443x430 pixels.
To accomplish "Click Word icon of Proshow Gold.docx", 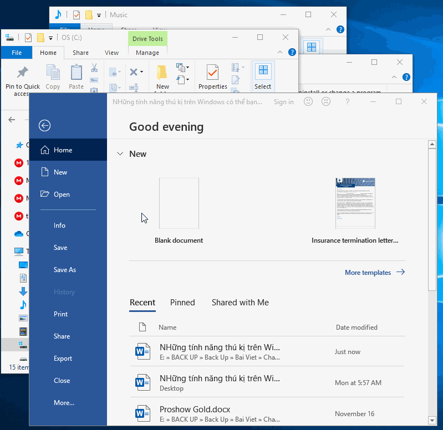I will tap(142, 413).
